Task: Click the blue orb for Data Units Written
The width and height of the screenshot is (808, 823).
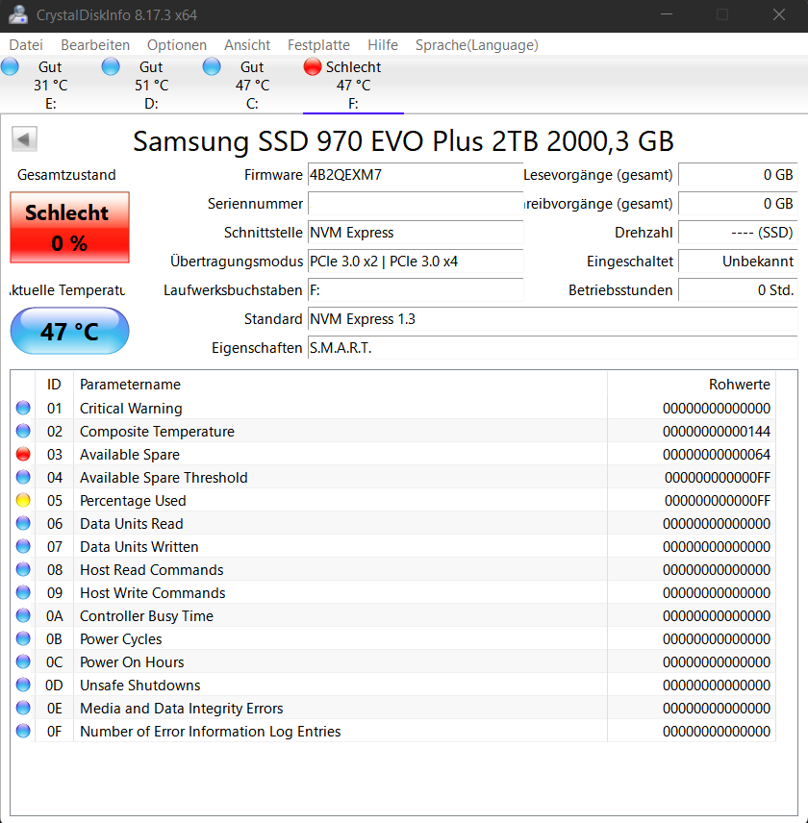Action: tap(23, 546)
